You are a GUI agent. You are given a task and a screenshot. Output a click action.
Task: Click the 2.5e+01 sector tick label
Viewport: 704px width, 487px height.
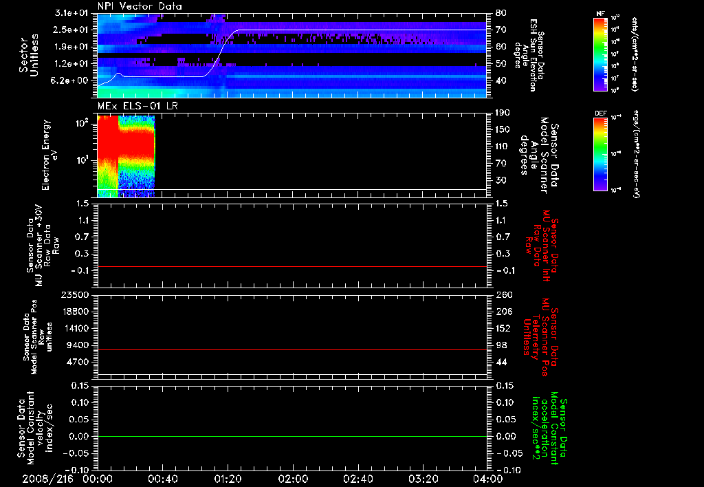pos(71,30)
